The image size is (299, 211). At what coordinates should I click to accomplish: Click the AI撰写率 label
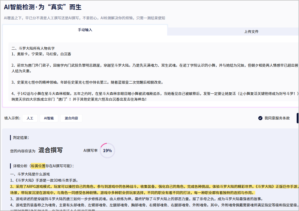(x=90, y=151)
